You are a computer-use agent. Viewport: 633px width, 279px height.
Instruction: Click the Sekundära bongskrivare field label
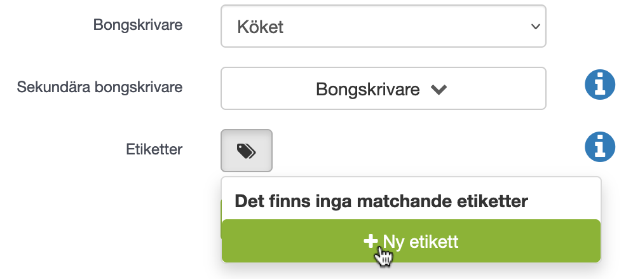click(100, 87)
